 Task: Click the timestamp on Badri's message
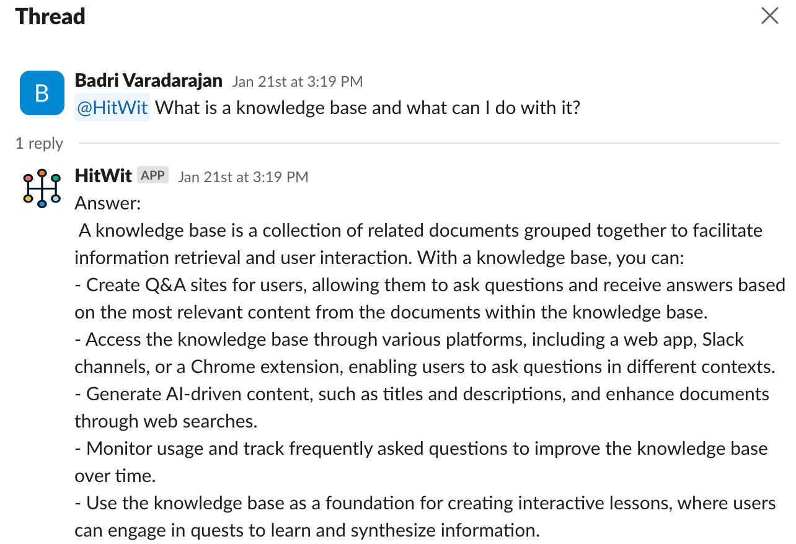(x=297, y=82)
